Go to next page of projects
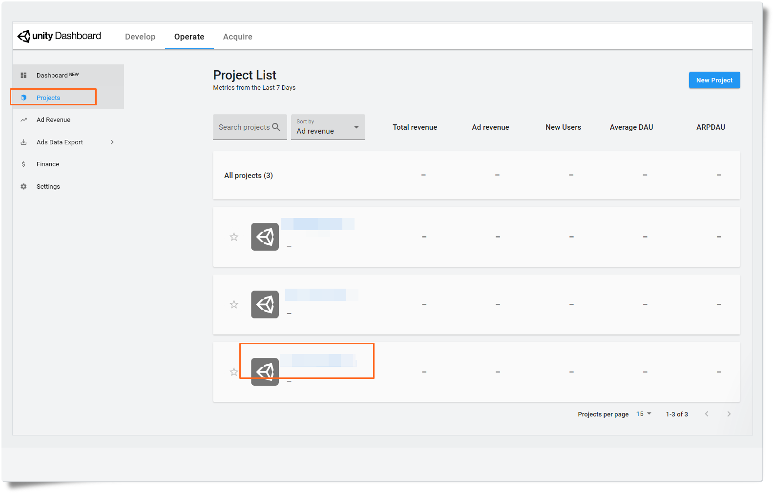This screenshot has width=774, height=493. 729,414
